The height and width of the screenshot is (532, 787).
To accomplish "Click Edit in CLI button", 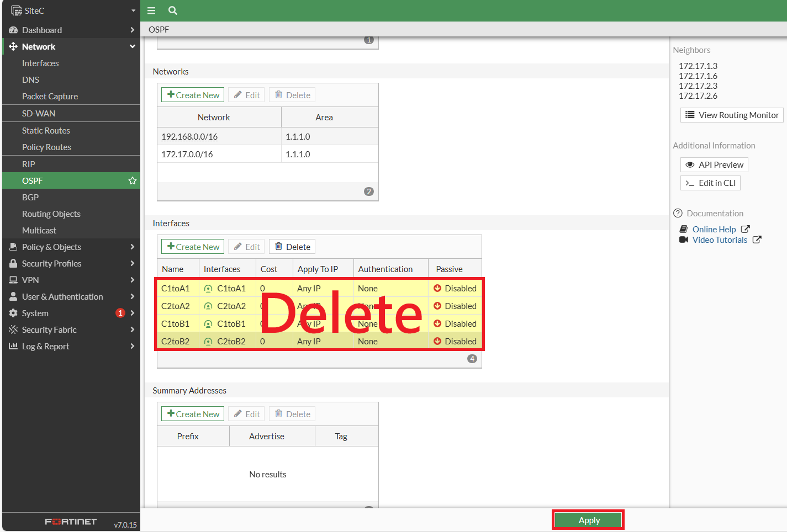I will (x=710, y=183).
